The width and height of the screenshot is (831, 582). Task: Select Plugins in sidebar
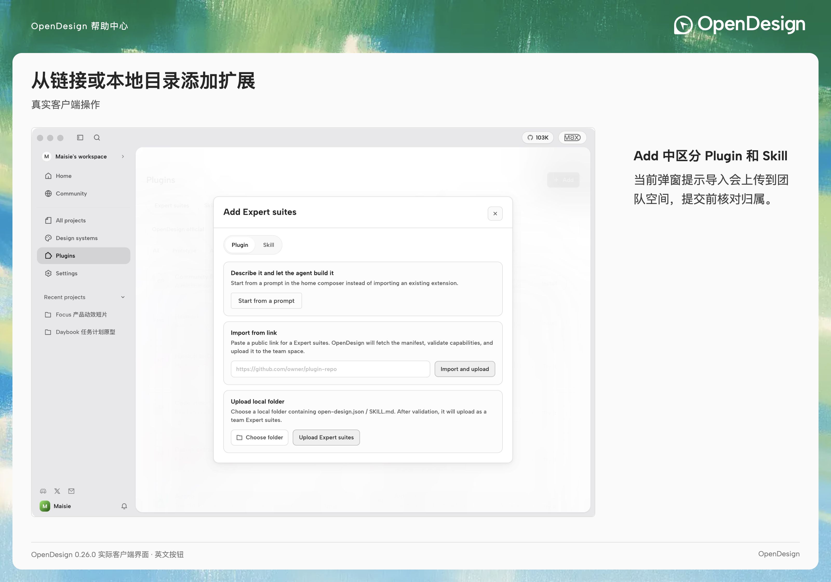point(84,256)
